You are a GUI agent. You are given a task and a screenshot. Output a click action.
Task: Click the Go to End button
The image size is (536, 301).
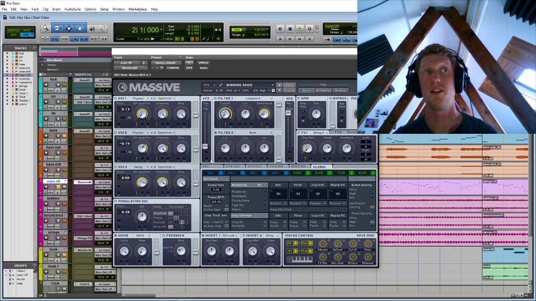(309, 39)
